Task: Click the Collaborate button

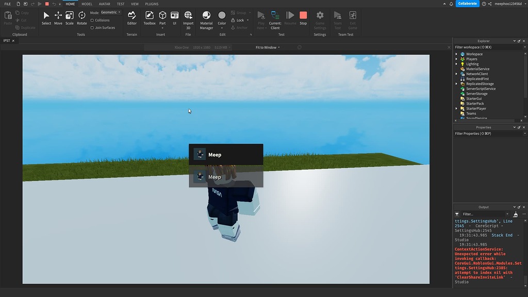Action: click(x=467, y=3)
